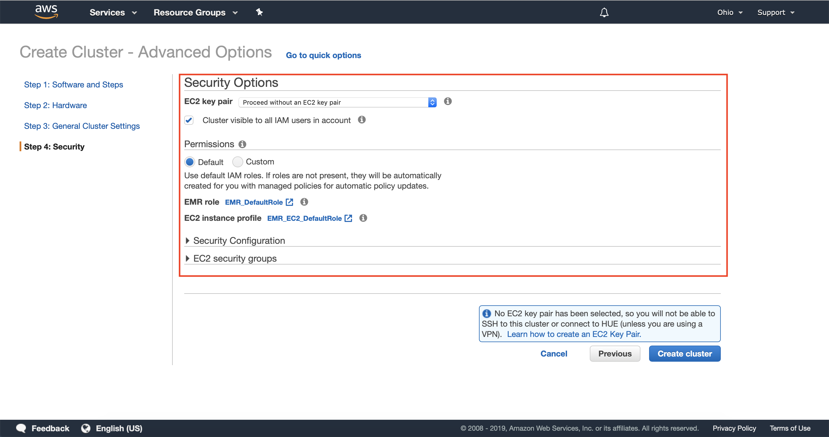The height and width of the screenshot is (437, 829).
Task: Expand the EC2 security groups section
Action: (234, 258)
